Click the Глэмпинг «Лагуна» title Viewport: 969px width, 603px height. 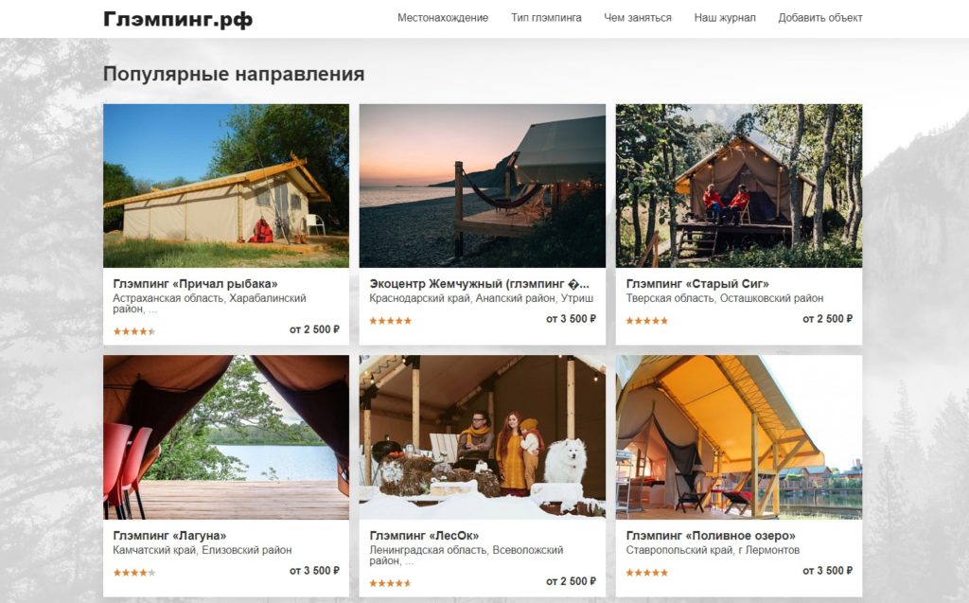coord(169,536)
